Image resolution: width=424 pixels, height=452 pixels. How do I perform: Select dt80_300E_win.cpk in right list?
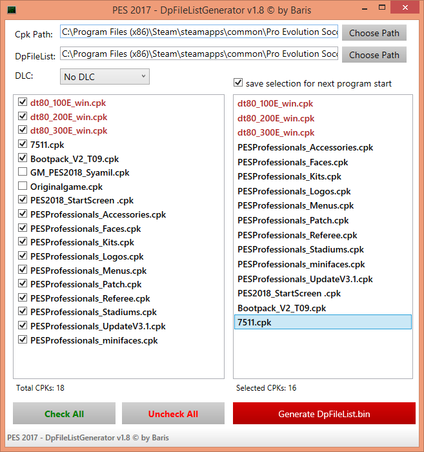[323, 132]
